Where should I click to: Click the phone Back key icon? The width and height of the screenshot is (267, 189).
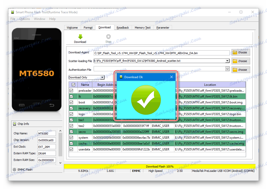52,105
